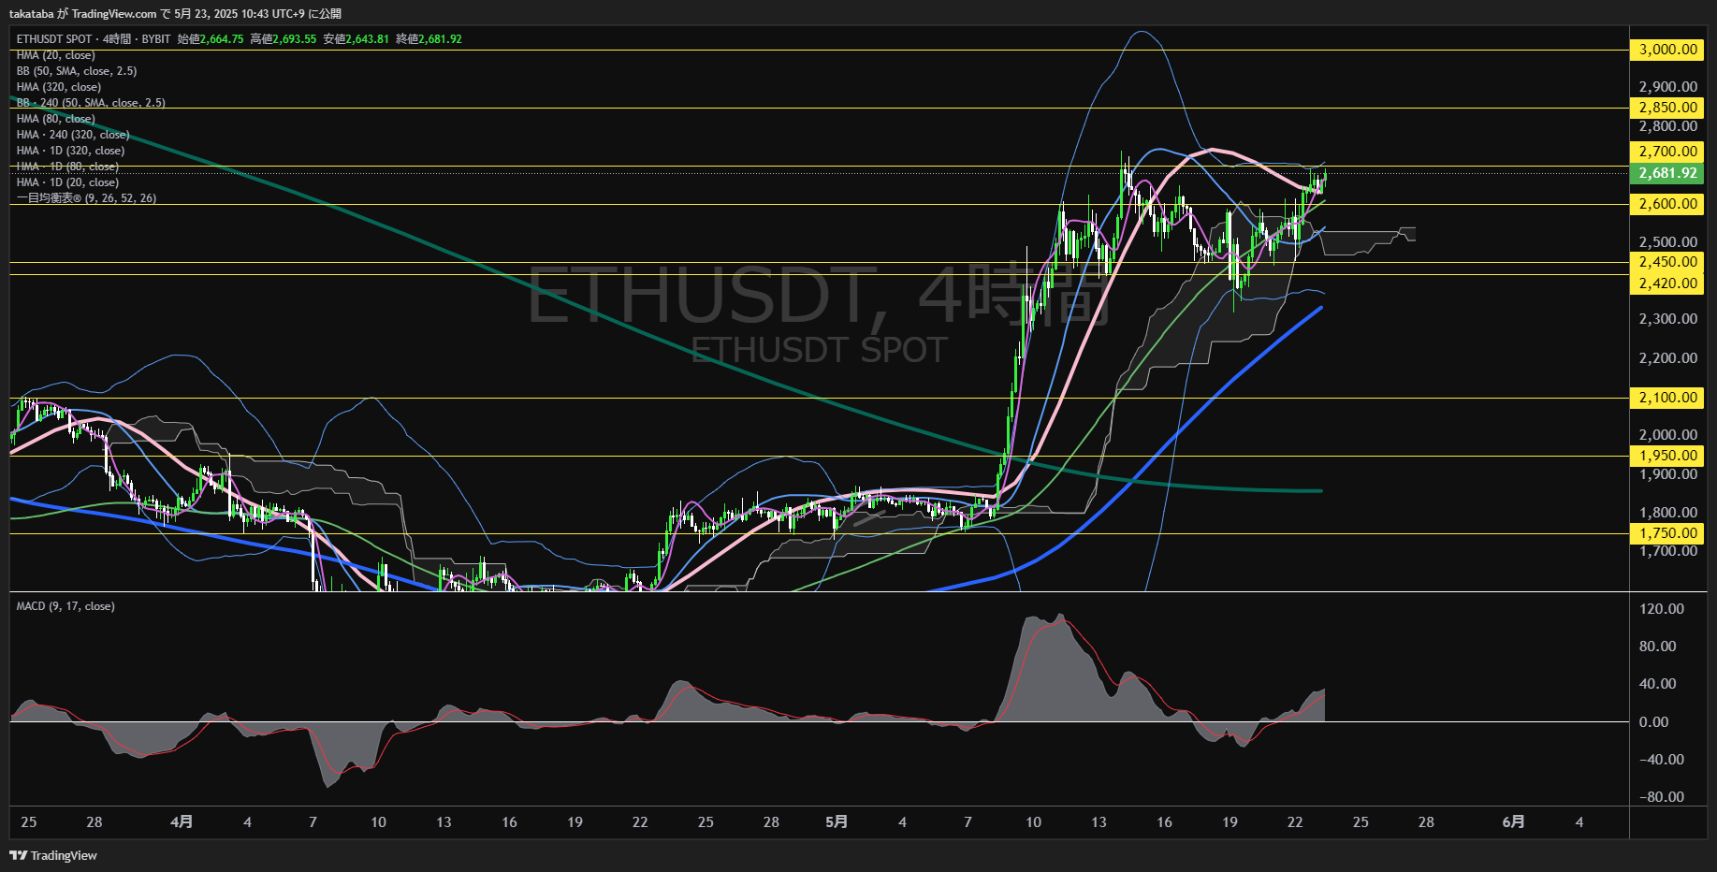The image size is (1717, 872).
Task: Select the HMA · 240 (320, close) legend
Action: click(x=73, y=135)
